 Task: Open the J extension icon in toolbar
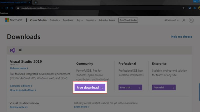click(190, 8)
